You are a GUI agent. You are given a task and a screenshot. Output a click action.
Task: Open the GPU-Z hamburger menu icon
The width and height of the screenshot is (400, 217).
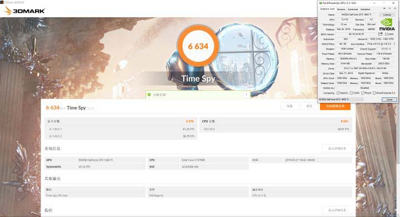(394, 9)
